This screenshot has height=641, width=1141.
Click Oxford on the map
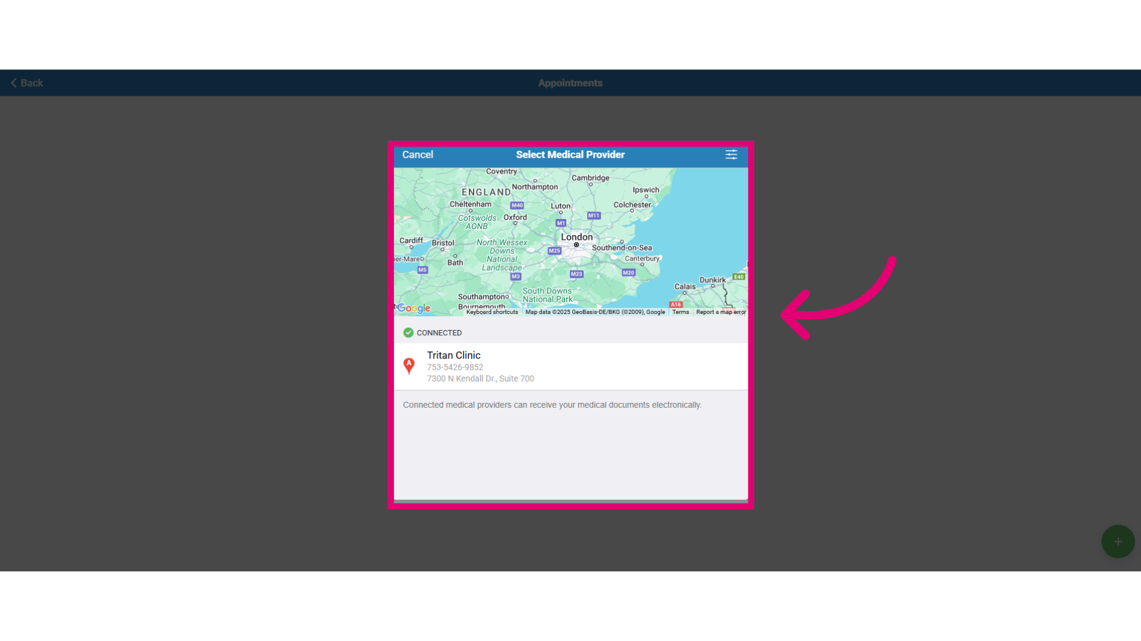click(515, 217)
